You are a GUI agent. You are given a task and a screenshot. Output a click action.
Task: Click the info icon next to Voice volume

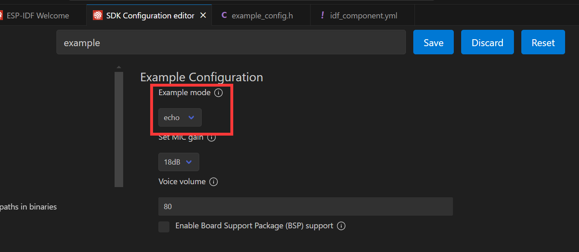213,182
